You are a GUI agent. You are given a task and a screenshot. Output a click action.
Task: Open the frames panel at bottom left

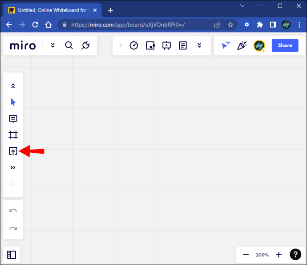(x=12, y=255)
